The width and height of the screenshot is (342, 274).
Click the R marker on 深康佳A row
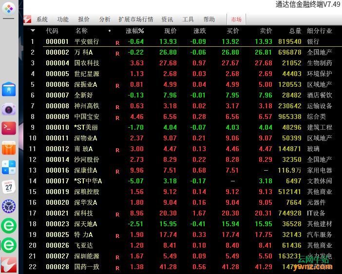coord(117,172)
